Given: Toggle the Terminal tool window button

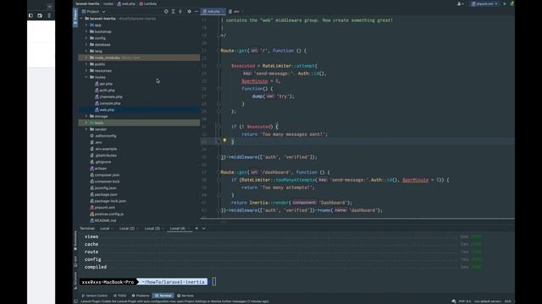Looking at the screenshot, I should (x=163, y=296).
